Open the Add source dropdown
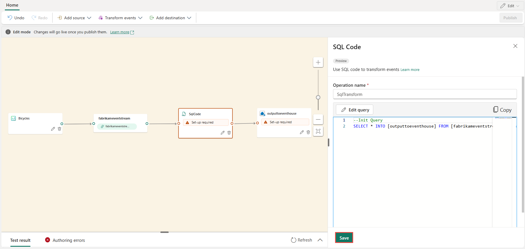Image resolution: width=525 pixels, height=249 pixels. pos(74,18)
